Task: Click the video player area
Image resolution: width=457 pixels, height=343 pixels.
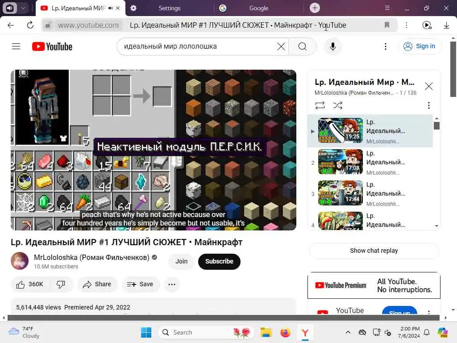Action: pyautogui.click(x=154, y=150)
